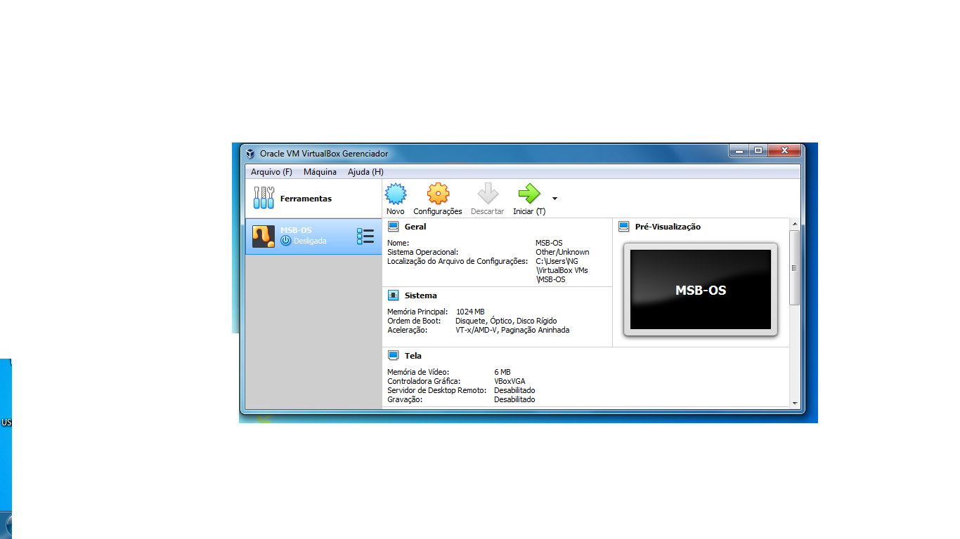This screenshot has width=960, height=539.
Task: Click the 6 MB video memory value
Action: point(502,372)
